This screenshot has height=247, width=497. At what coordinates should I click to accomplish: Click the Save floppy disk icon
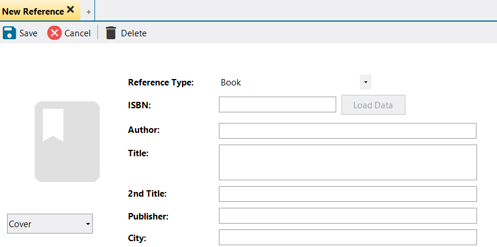[x=9, y=33]
